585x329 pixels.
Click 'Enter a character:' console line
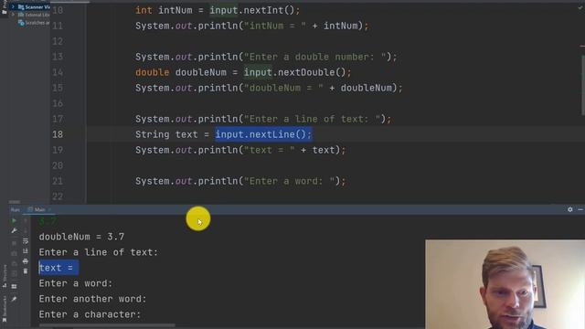pos(90,314)
